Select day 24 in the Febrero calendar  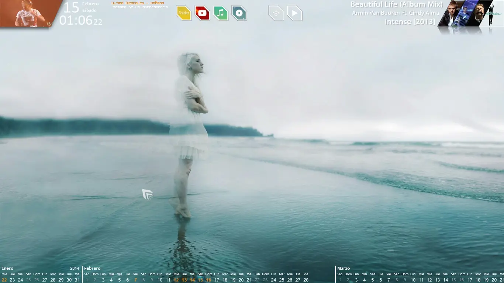tap(273, 280)
